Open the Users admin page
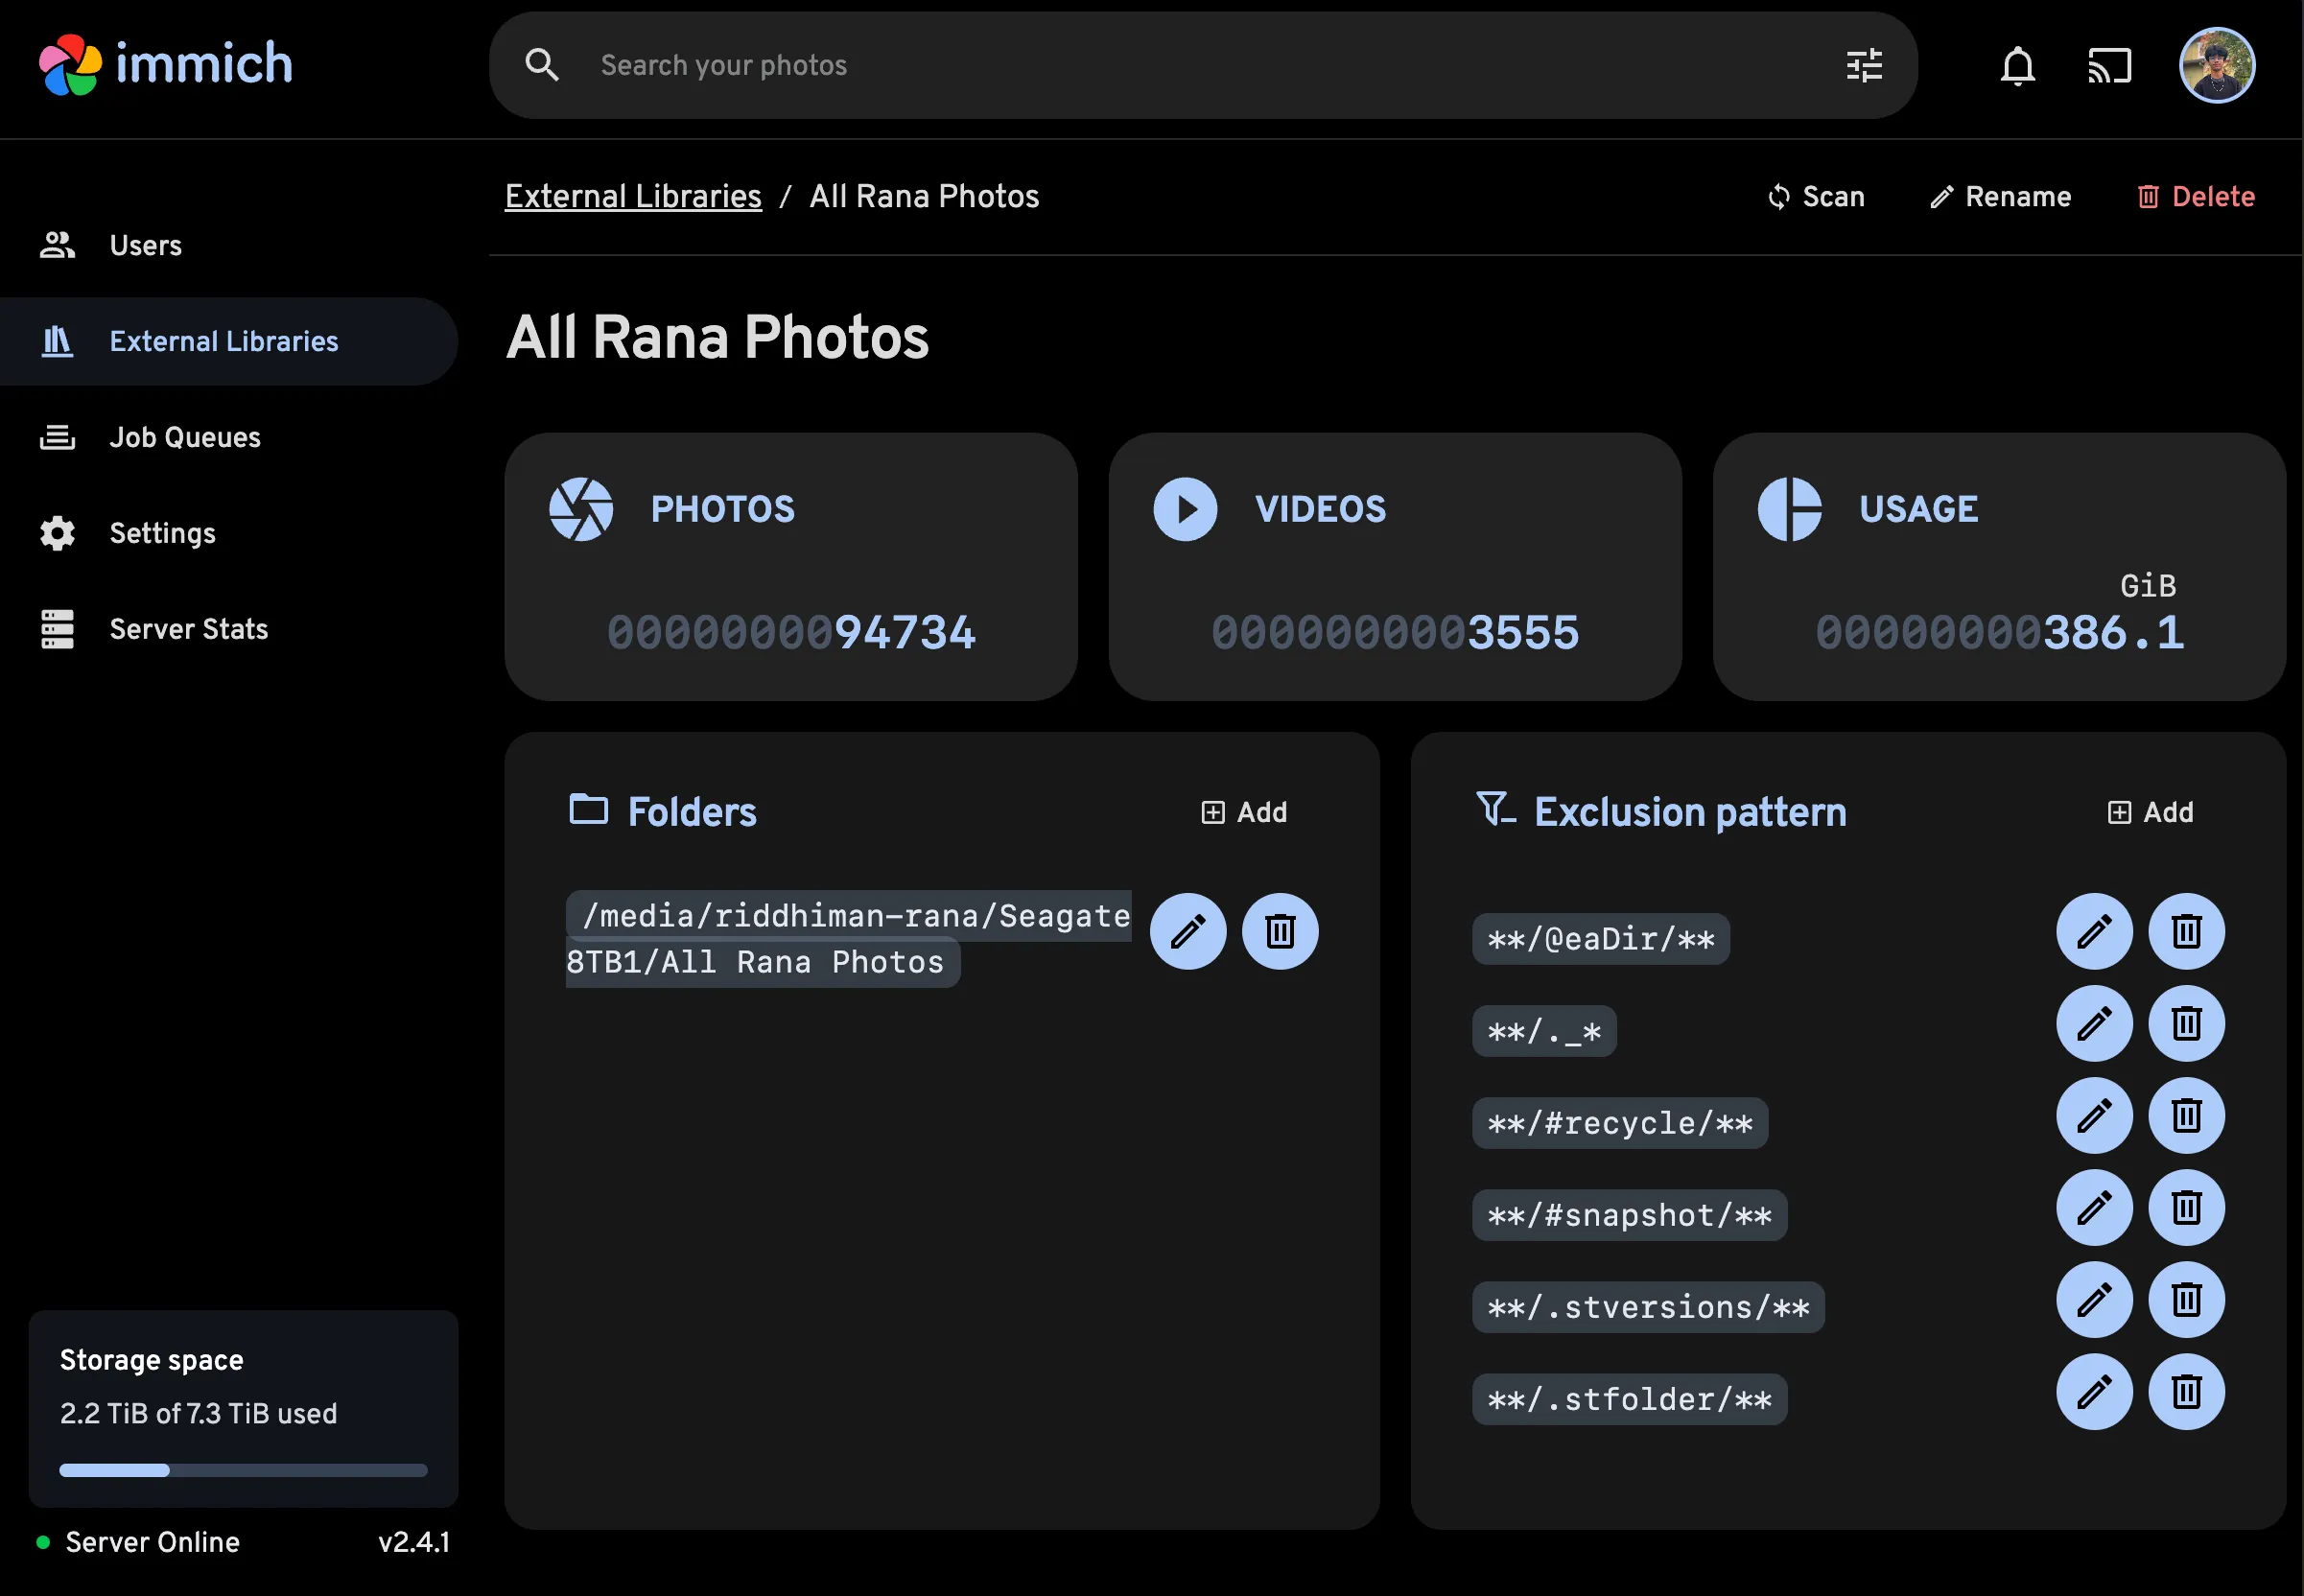 point(229,245)
